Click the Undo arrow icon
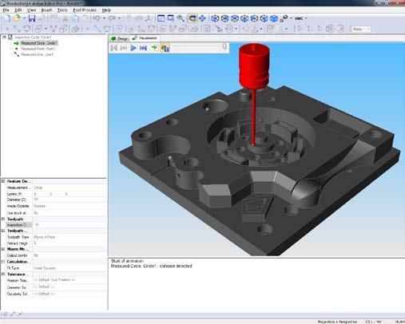The width and height of the screenshot is (405, 324). [97, 18]
